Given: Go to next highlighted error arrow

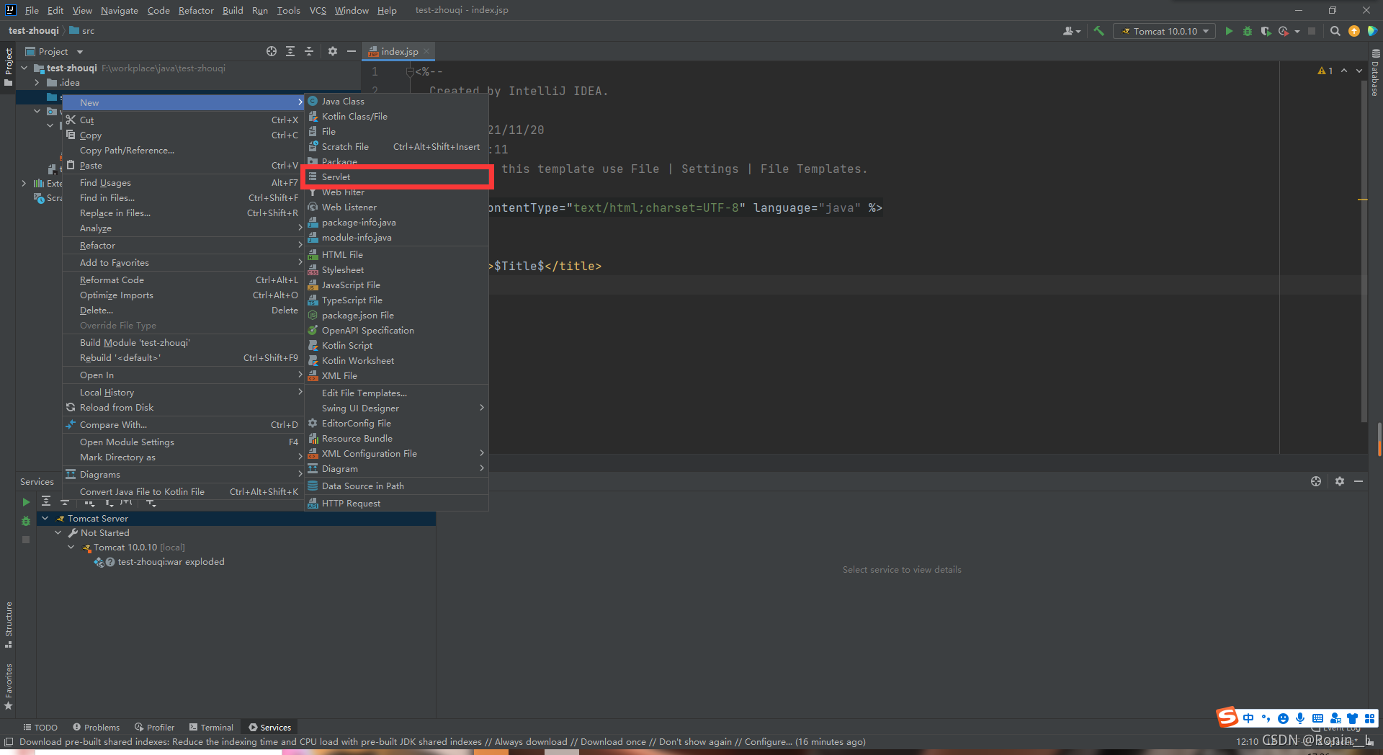Looking at the screenshot, I should coord(1359,71).
